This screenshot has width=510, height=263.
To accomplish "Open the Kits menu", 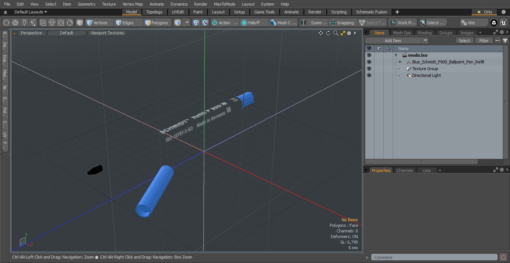I will click(474, 23).
